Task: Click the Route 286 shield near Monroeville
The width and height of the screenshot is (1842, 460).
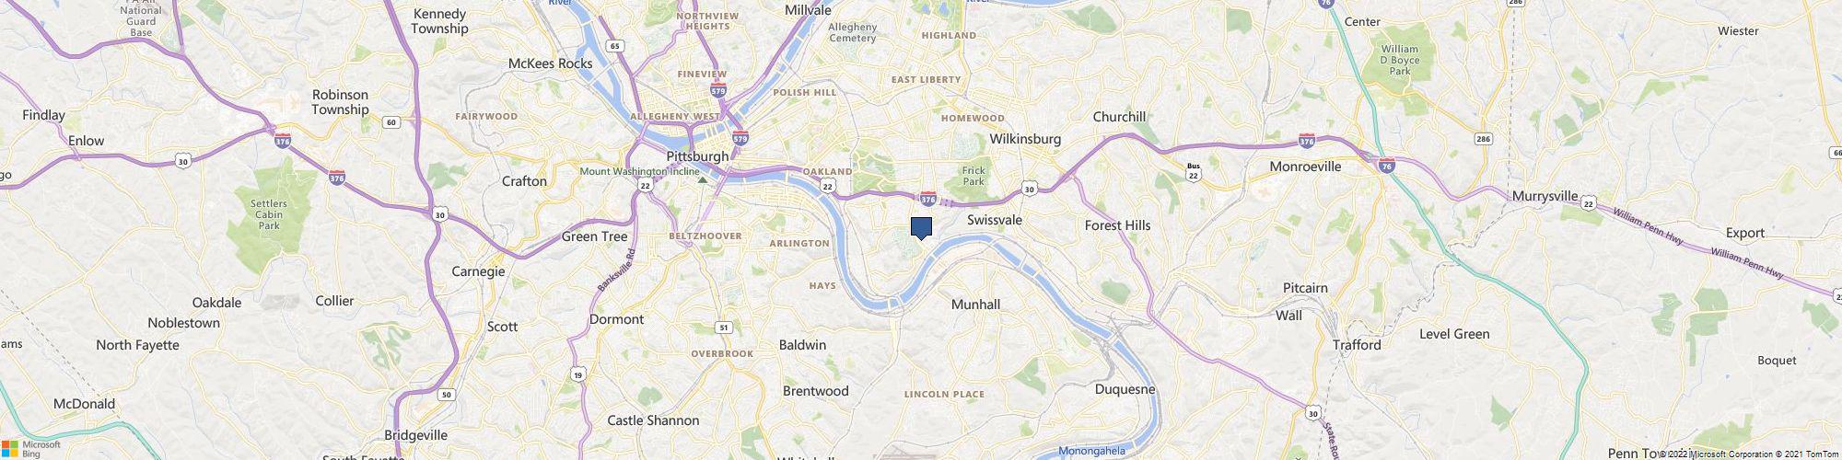Action: pyautogui.click(x=1483, y=139)
